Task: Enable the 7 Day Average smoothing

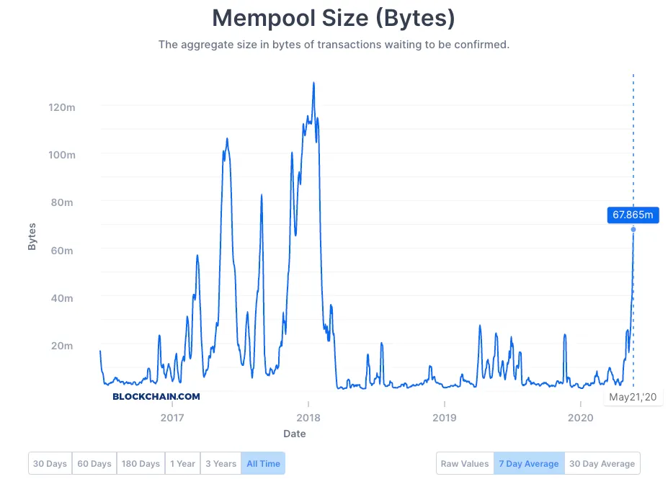Action: click(529, 463)
